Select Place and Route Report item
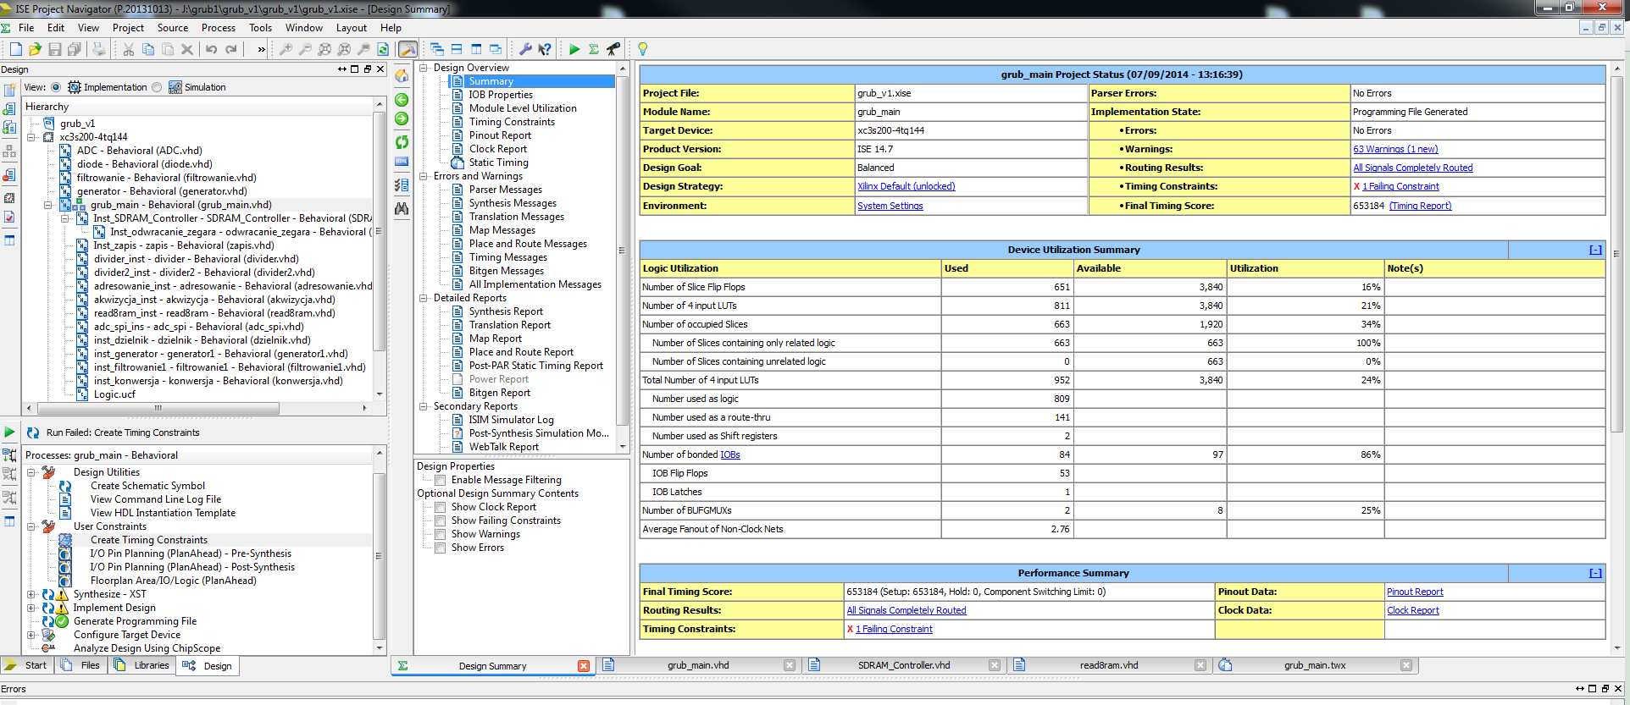 click(521, 352)
